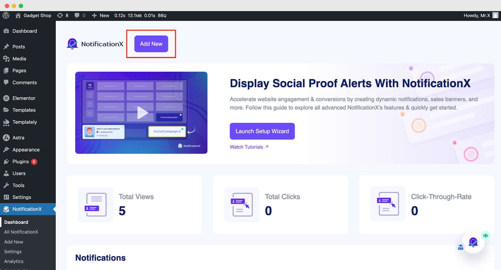The width and height of the screenshot is (501, 270).
Task: Click the Watch Tutorials arrow icon
Action: [267, 147]
